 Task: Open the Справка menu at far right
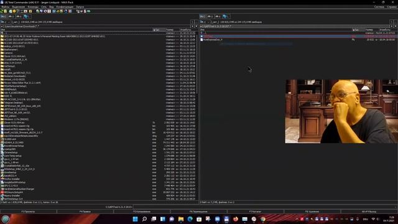click(392, 7)
